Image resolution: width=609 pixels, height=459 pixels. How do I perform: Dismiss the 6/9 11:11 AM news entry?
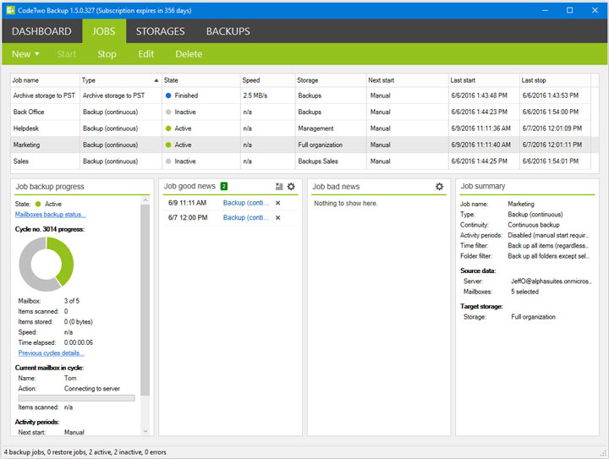[278, 203]
